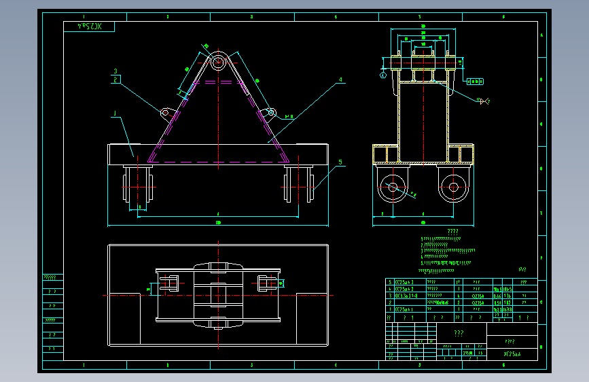Select the right lifting lug hole on the frame
The width and height of the screenshot is (589, 382).
[271, 112]
